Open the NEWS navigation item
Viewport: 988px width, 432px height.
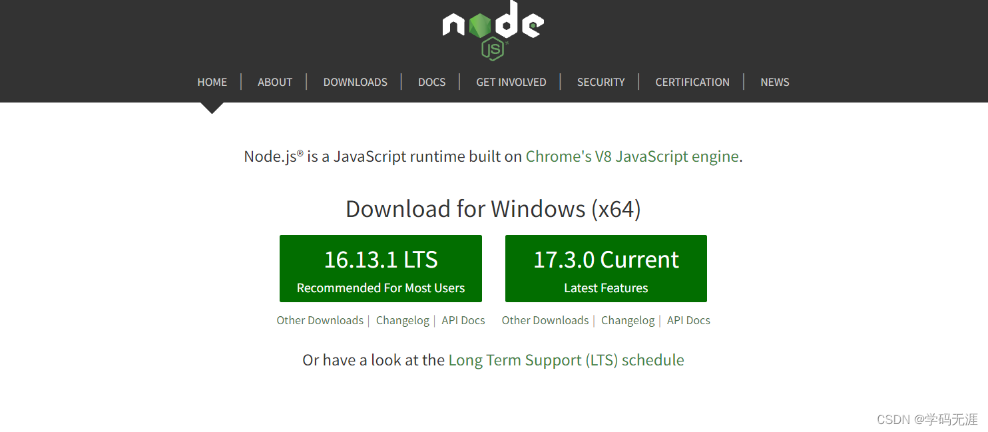point(774,82)
